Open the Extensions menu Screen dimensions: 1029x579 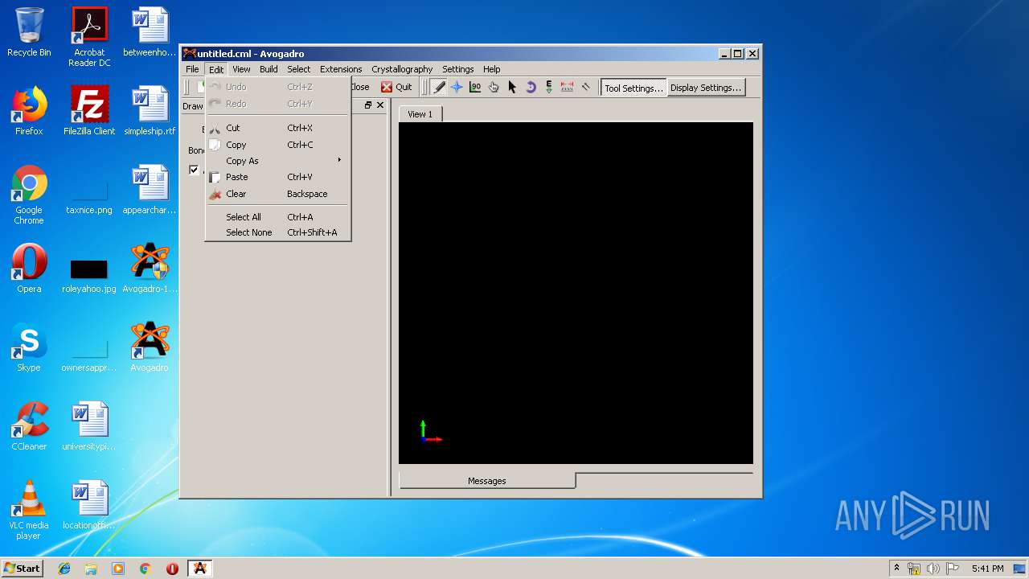tap(341, 69)
